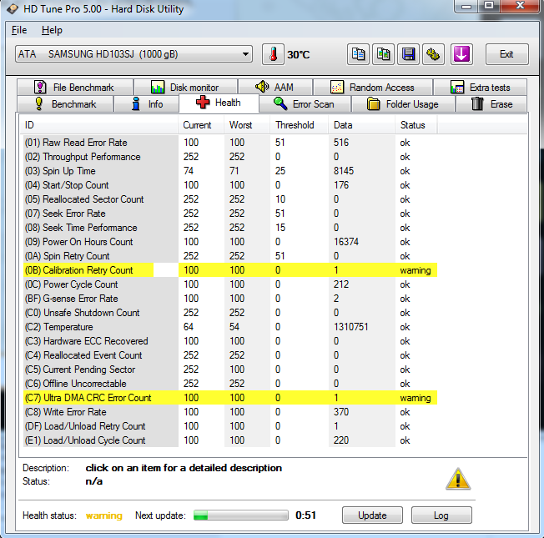Click the 1310751 temperature data value
Image resolution: width=544 pixels, height=538 pixels.
[350, 327]
